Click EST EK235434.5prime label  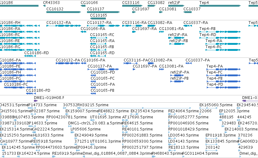point(147,111)
